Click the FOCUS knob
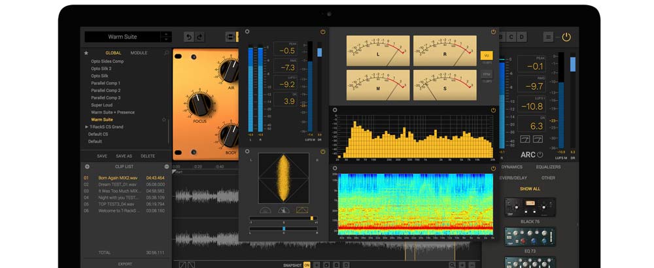 click(x=199, y=104)
